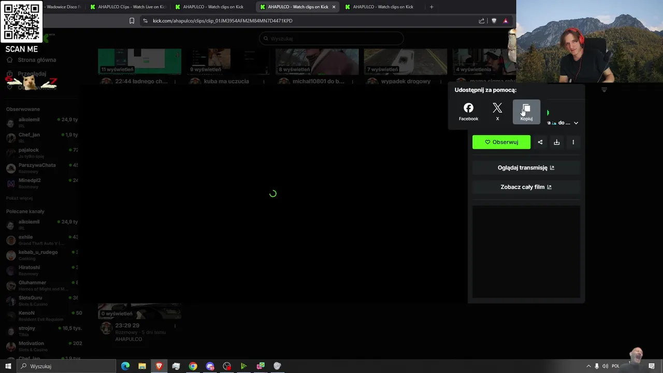
Task: Open clip options for 23:29 29 clip
Action: pos(175,326)
